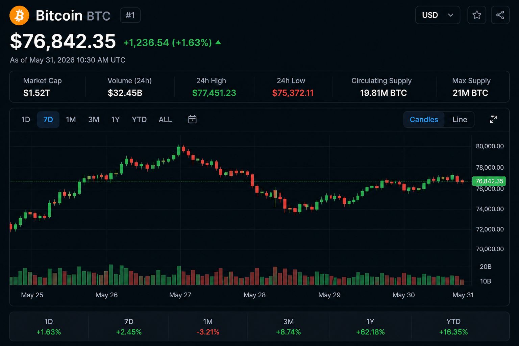Image resolution: width=519 pixels, height=346 pixels.
Task: Click the 1M -3.21% performance cell
Action: tap(208, 327)
